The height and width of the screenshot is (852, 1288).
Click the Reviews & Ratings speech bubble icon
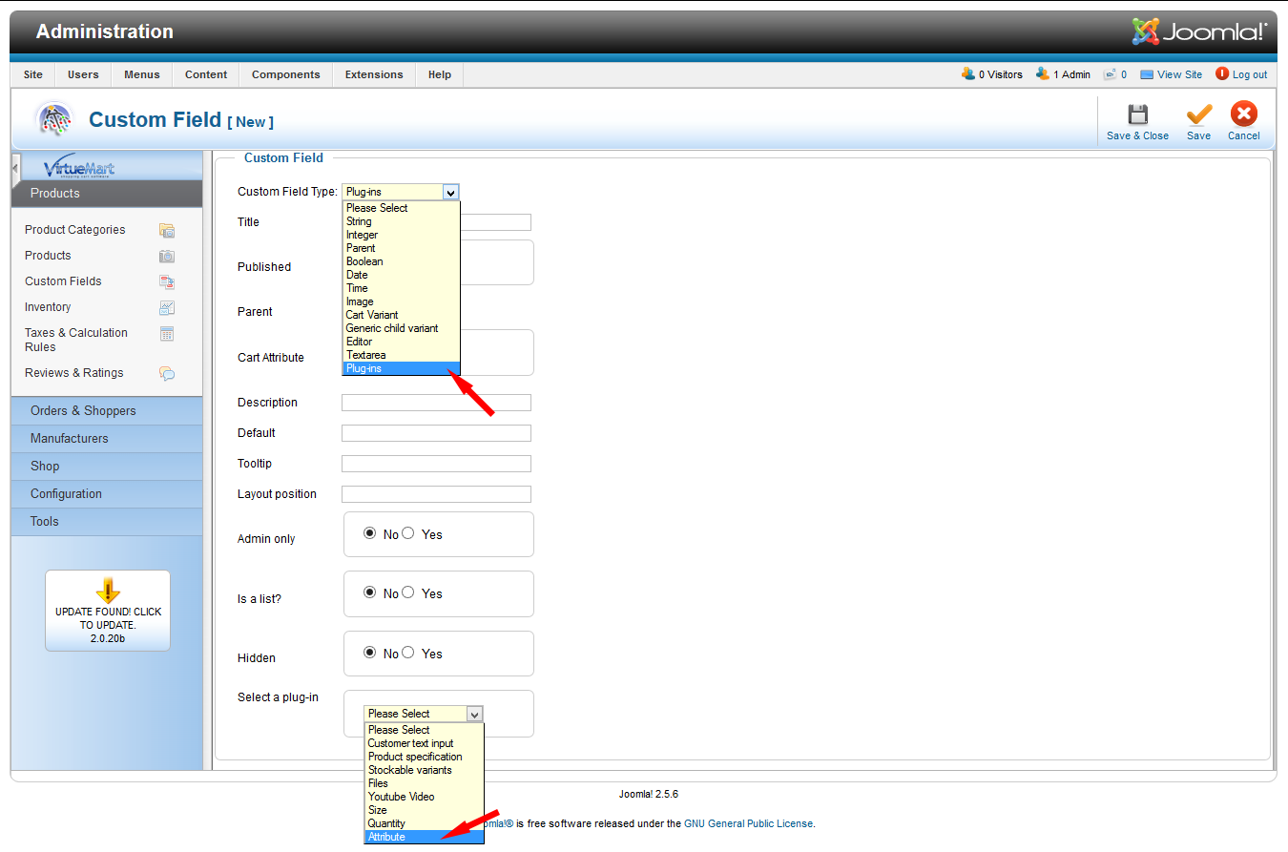point(167,373)
